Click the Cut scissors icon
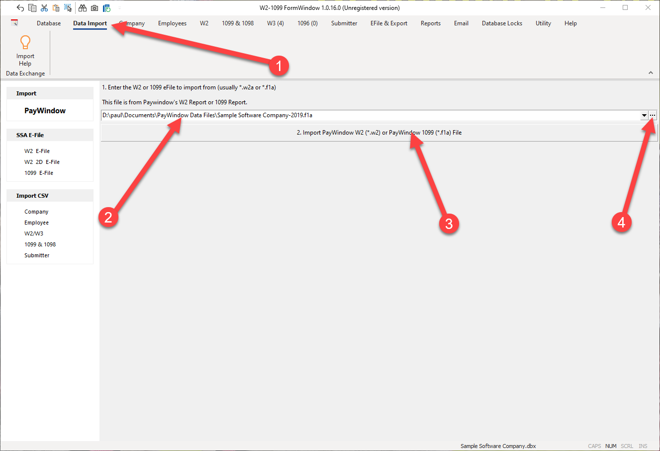 [x=44, y=8]
